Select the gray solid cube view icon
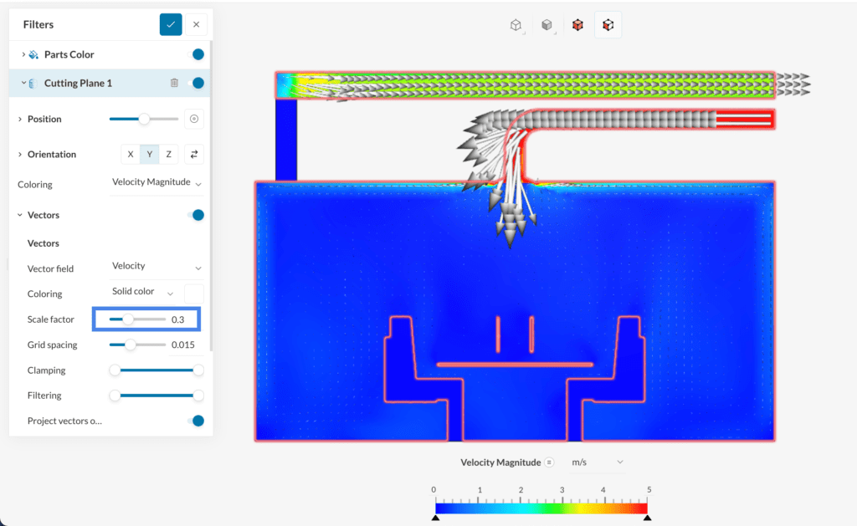Image resolution: width=857 pixels, height=526 pixels. pos(547,25)
